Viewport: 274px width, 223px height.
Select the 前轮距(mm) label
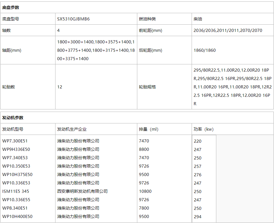point(150,30)
